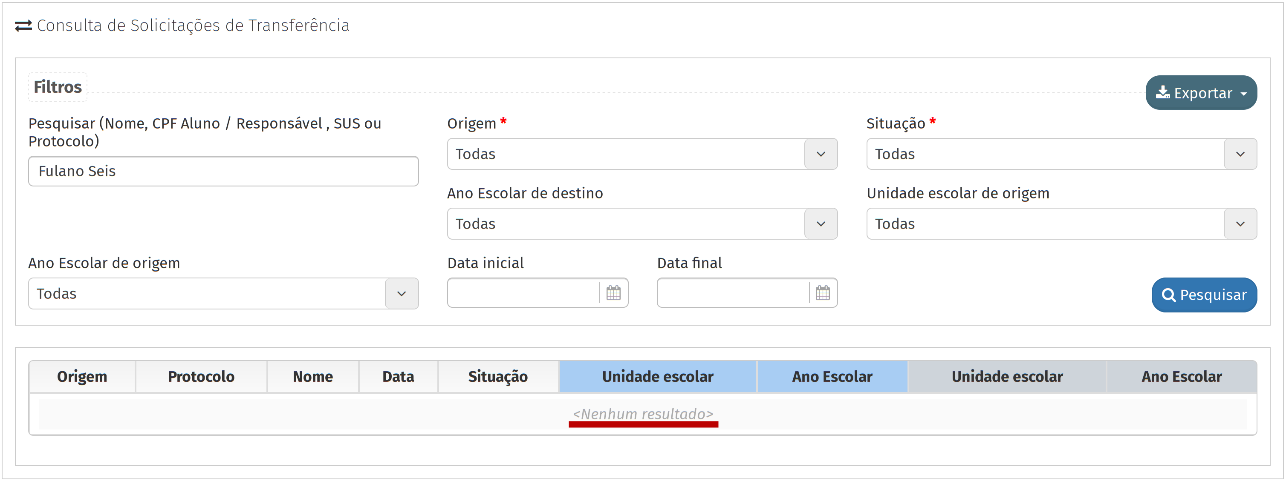Open the Exportar dropdown button

click(x=1201, y=93)
